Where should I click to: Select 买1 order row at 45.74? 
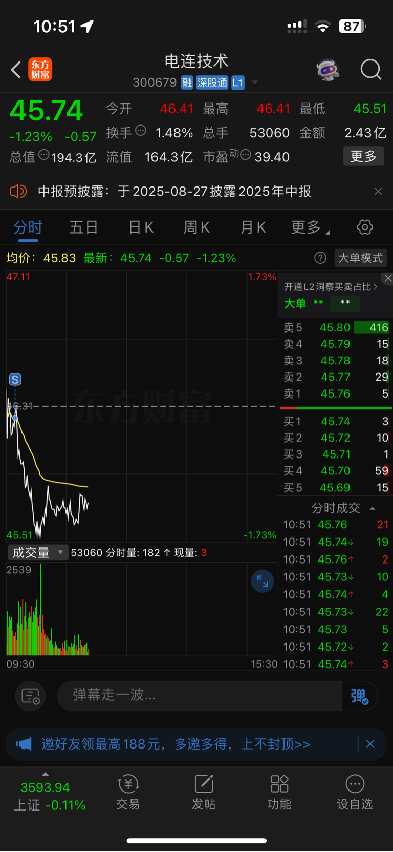coord(336,421)
